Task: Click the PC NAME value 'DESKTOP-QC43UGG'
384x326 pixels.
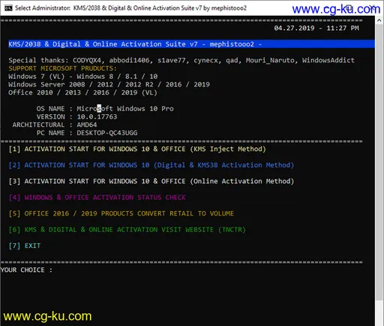Action: tap(107, 133)
